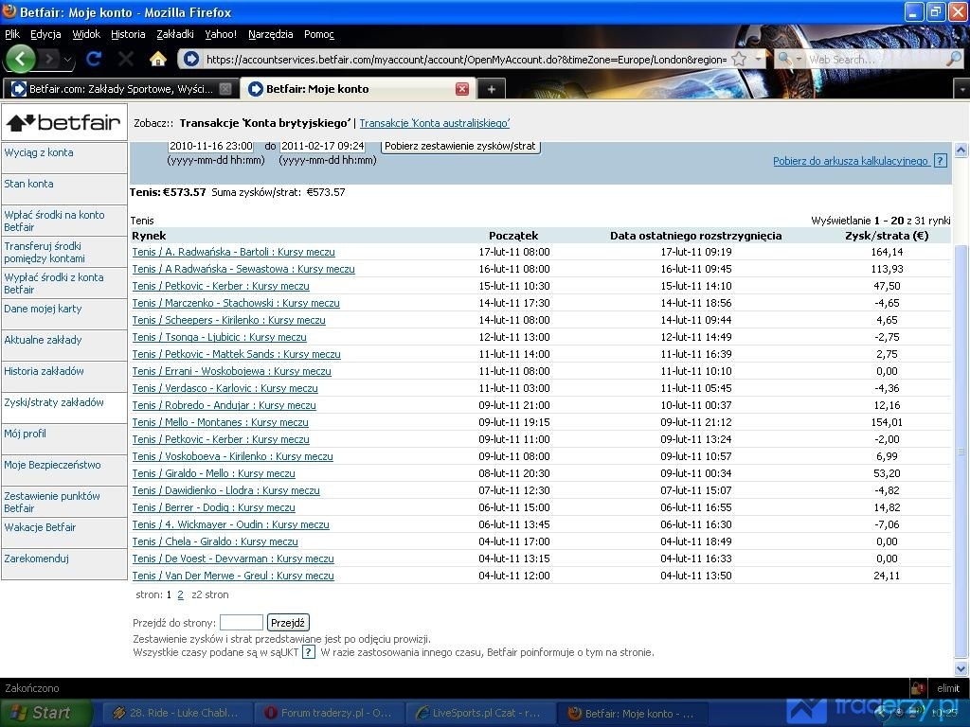Viewport: 970px width, 727px height.
Task: Click the 'Przejdź do strony' page number field
Action: tap(242, 623)
